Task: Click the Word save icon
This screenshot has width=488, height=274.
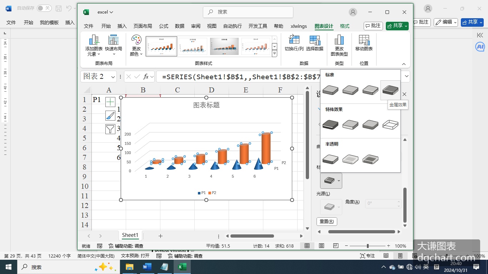Action: [x=59, y=8]
